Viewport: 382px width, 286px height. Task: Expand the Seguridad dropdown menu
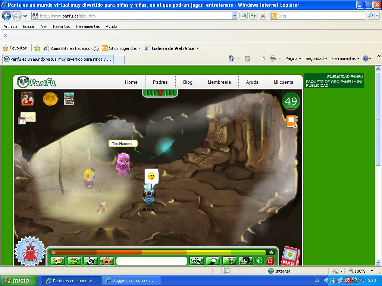pyautogui.click(x=316, y=58)
